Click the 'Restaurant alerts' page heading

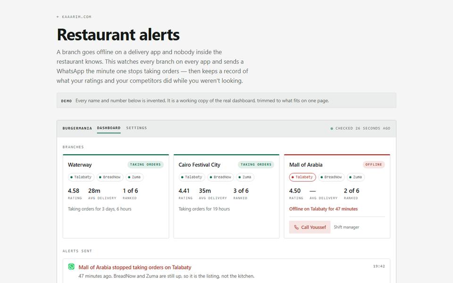118,34
